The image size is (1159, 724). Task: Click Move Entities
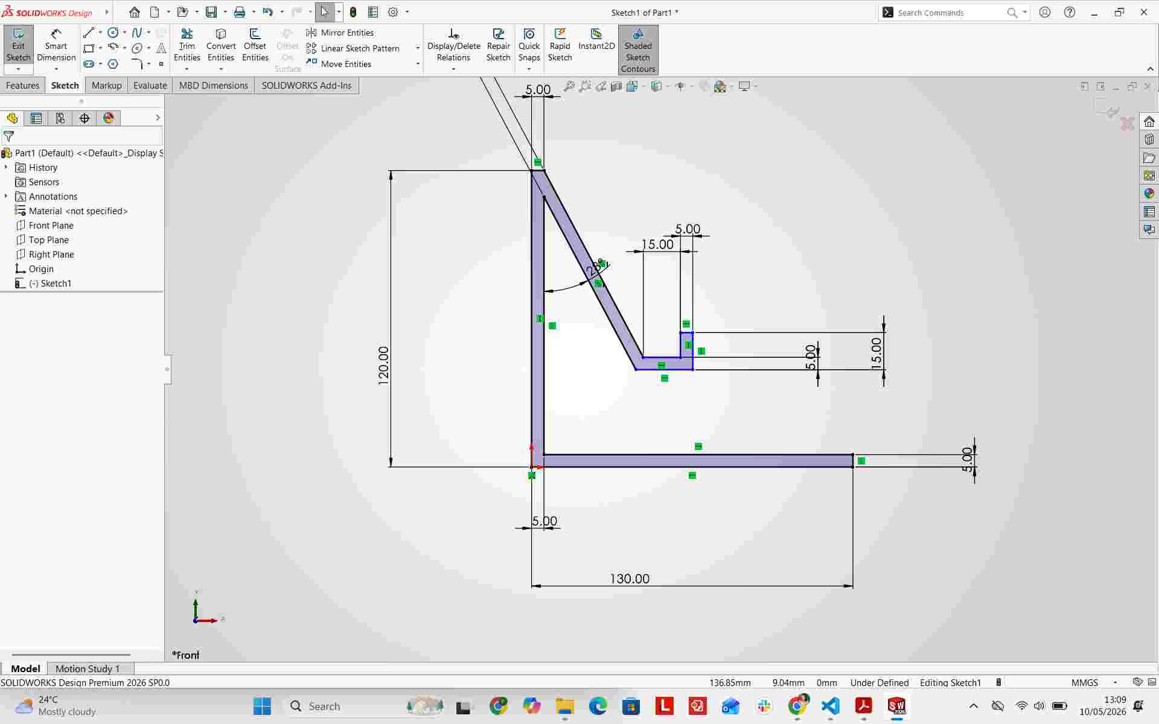339,64
